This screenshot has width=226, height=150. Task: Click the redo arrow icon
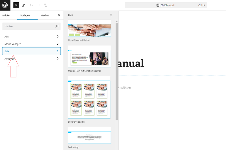tap(38, 5)
